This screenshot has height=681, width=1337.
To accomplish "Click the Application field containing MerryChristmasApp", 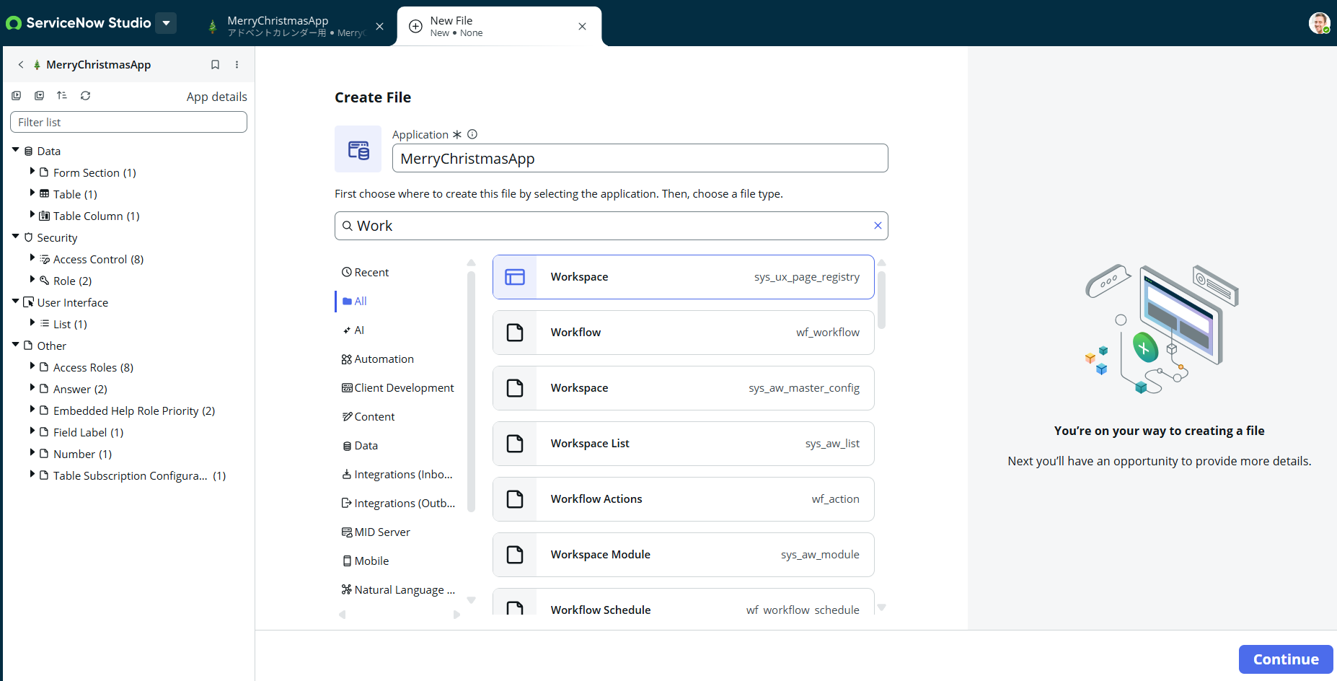I will click(640, 158).
